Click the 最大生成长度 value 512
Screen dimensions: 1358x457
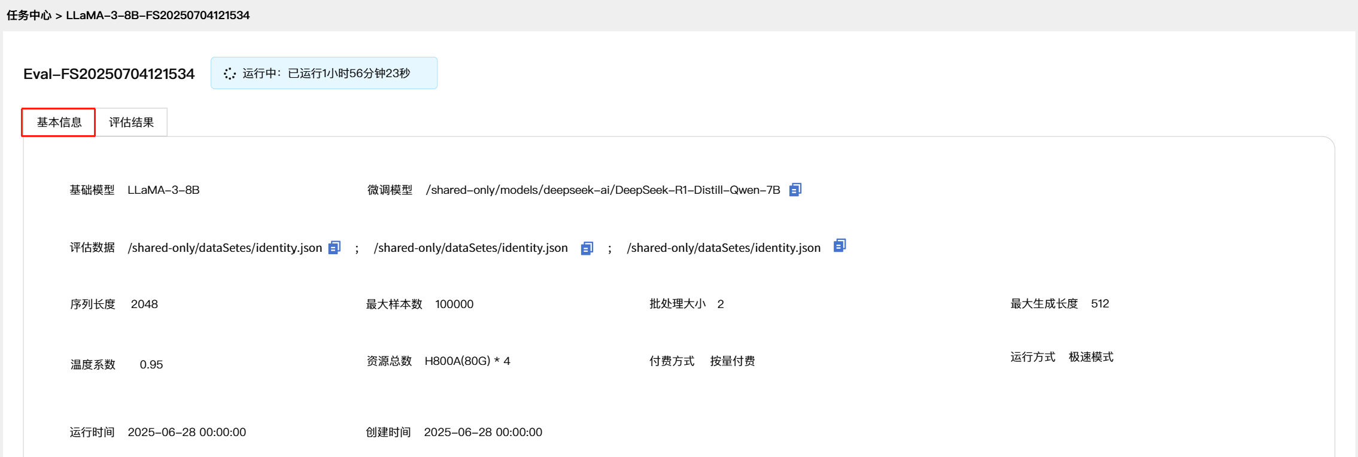1099,303
